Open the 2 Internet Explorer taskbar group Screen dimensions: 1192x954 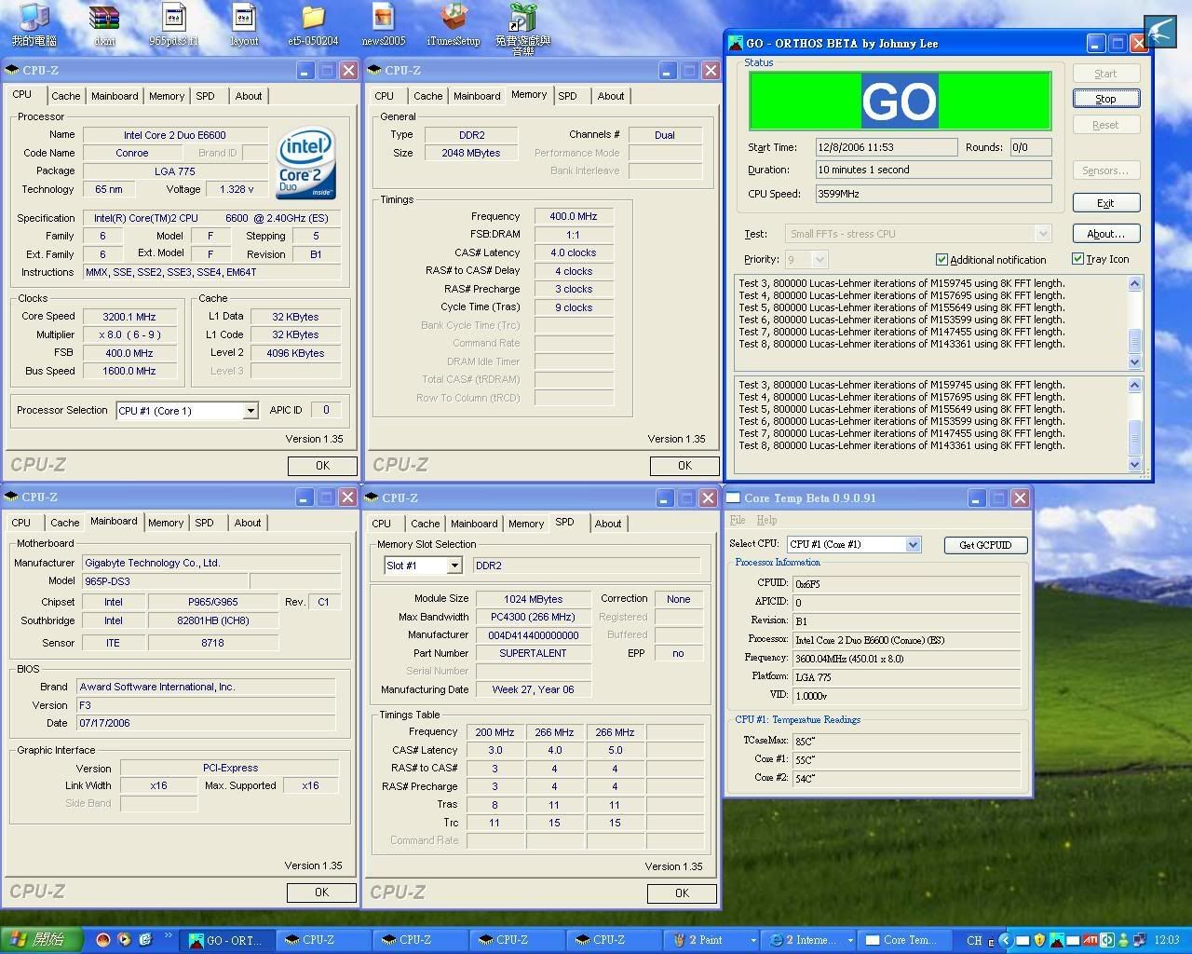[x=808, y=940]
